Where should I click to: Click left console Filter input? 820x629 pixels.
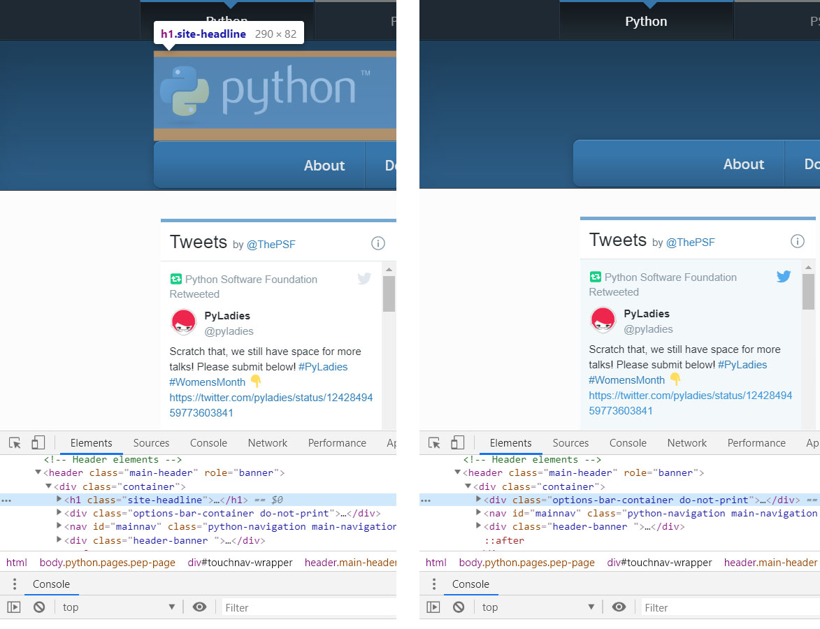(308, 607)
